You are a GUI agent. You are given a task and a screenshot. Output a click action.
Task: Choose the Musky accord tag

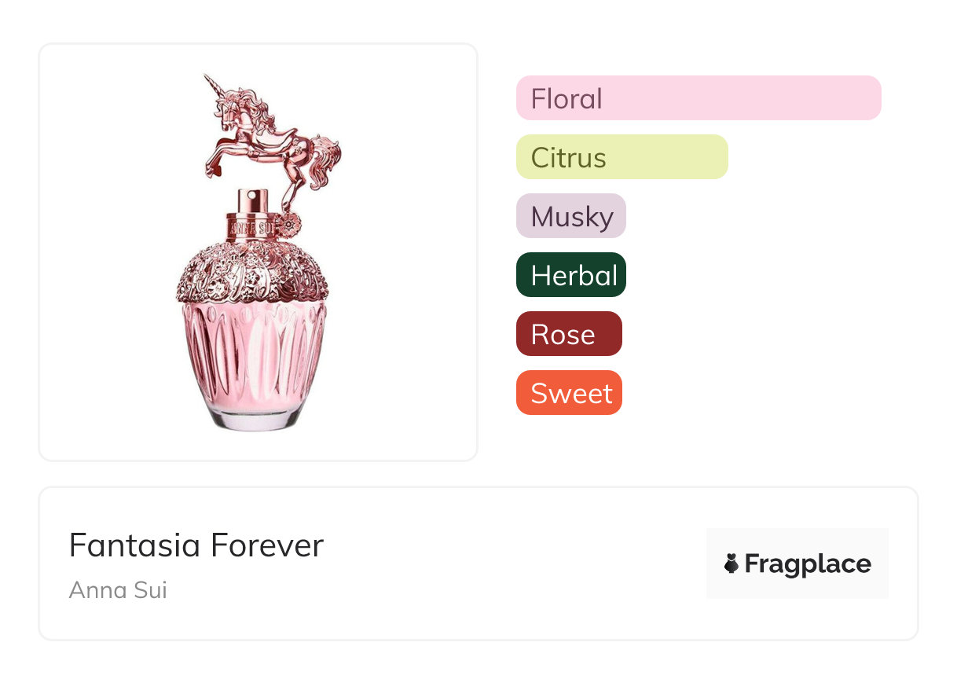click(571, 216)
